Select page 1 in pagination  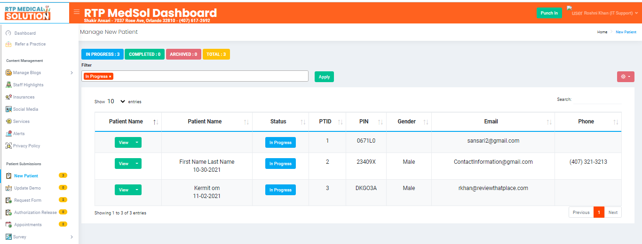[x=599, y=213]
